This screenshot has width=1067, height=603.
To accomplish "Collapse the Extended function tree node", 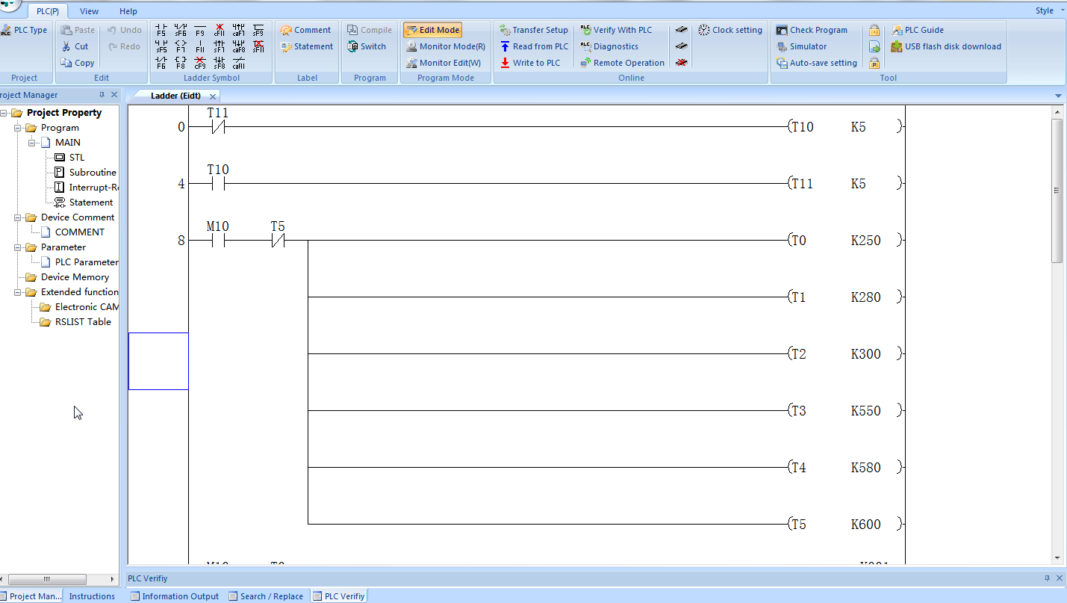I will (18, 292).
